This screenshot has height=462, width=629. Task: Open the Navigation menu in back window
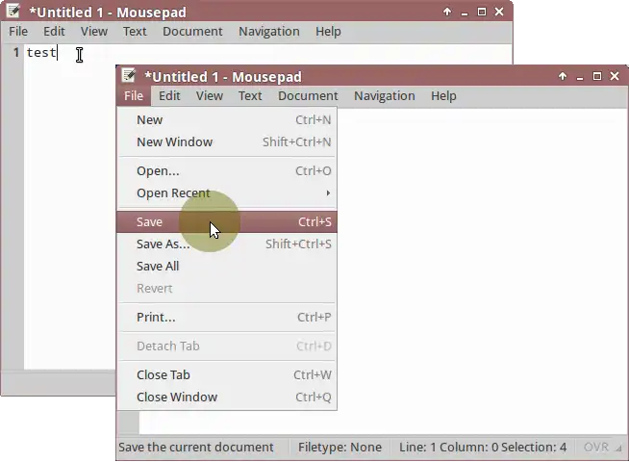[269, 32]
